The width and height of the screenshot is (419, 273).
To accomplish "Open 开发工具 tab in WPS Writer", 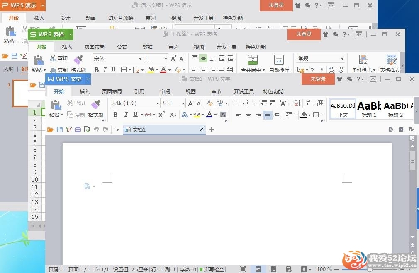I will pyautogui.click(x=244, y=92).
